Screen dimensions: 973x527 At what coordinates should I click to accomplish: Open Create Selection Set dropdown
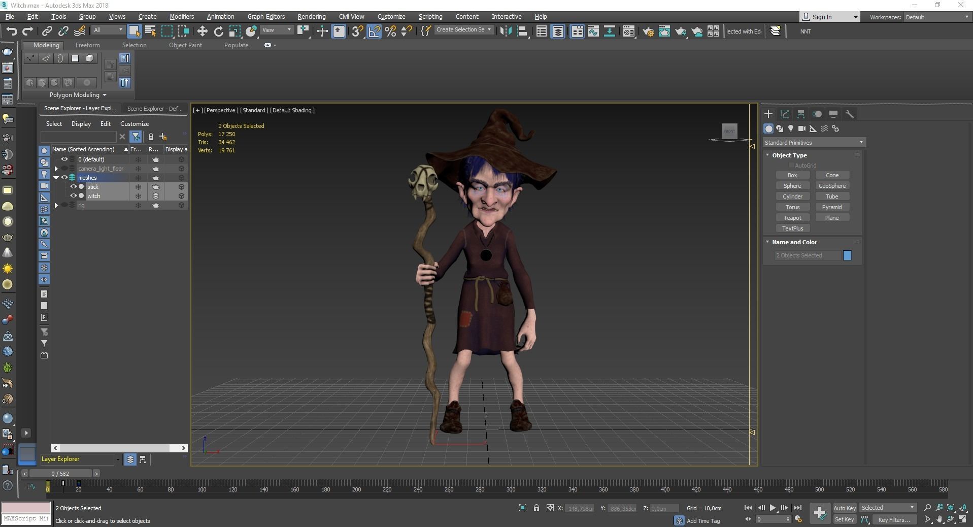(463, 30)
